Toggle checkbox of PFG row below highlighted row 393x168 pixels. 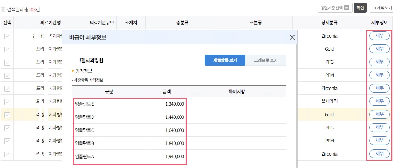pos(7,128)
